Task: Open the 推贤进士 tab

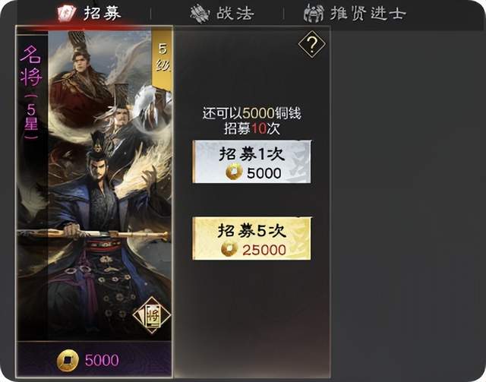Action: [368, 14]
